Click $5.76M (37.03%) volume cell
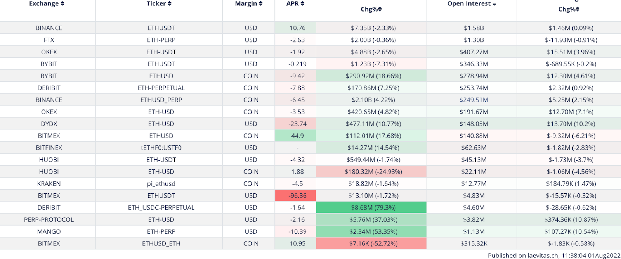621x259 pixels. (x=371, y=220)
